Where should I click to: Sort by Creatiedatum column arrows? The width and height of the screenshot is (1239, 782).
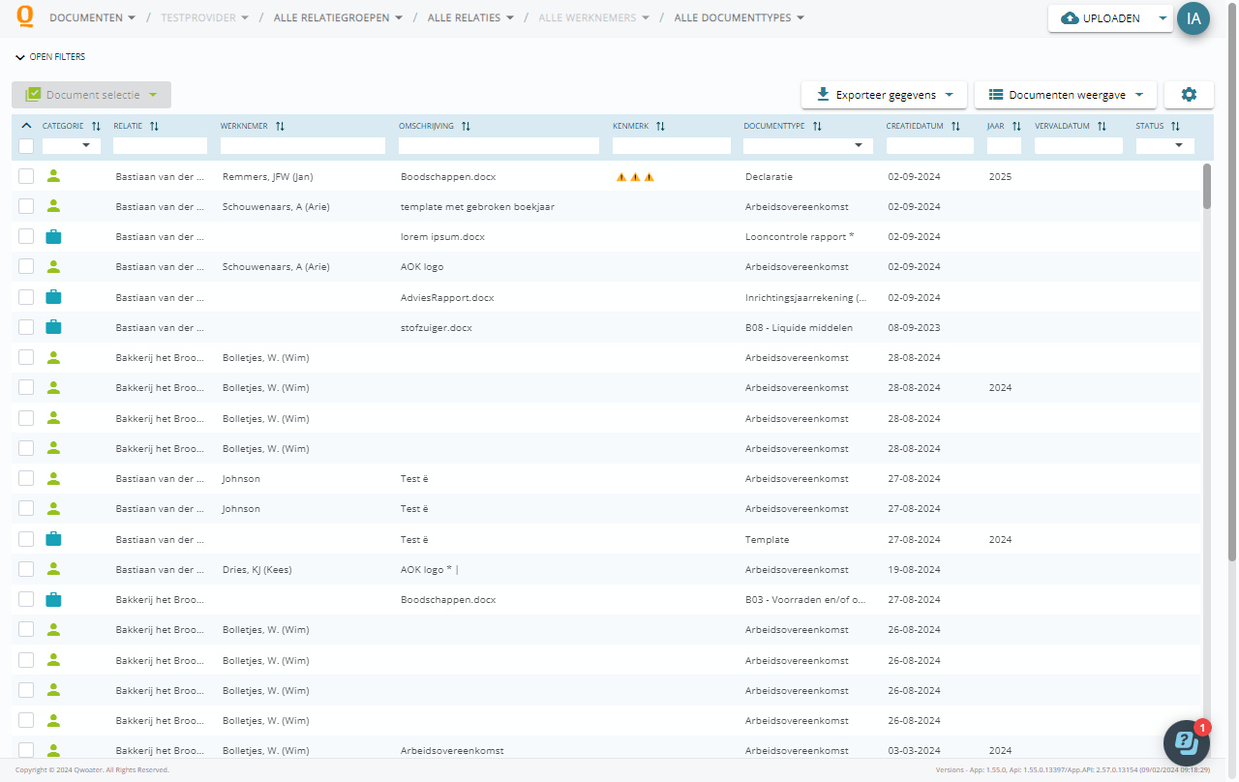click(955, 127)
